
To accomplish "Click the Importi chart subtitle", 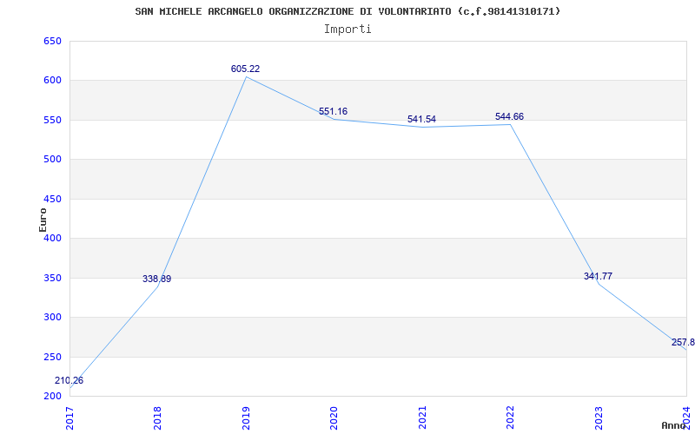I will (347, 30).
